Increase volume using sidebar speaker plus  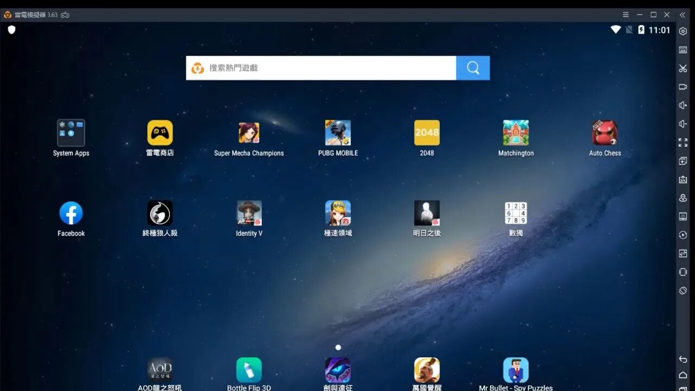tap(683, 105)
